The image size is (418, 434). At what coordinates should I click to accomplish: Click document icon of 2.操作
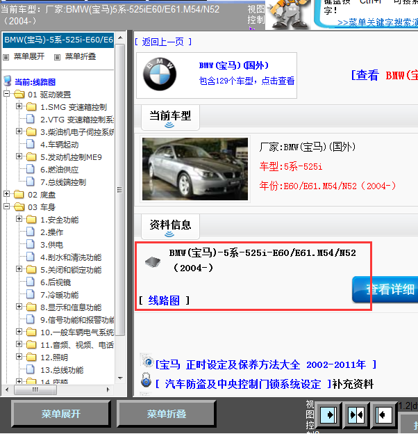(31, 232)
